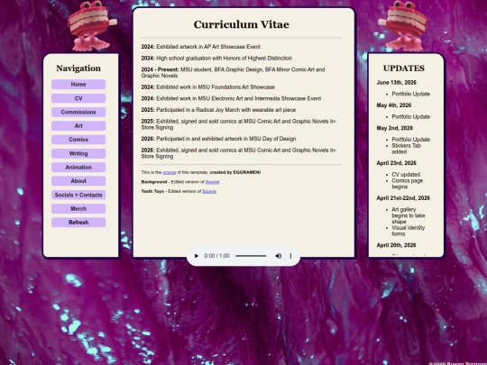This screenshot has height=365, width=487.
Task: Click 'April 20th, 2026' date
Action: [x=396, y=245]
